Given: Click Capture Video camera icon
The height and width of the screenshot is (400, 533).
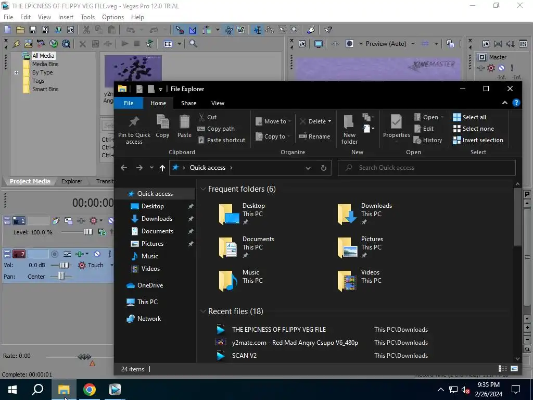Looking at the screenshot, I should coord(41,44).
